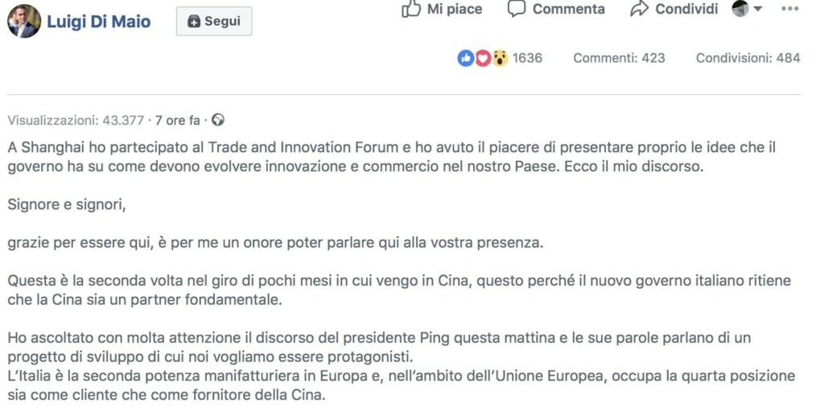Click the Condividi share arrow icon
824x420 pixels.
point(640,9)
